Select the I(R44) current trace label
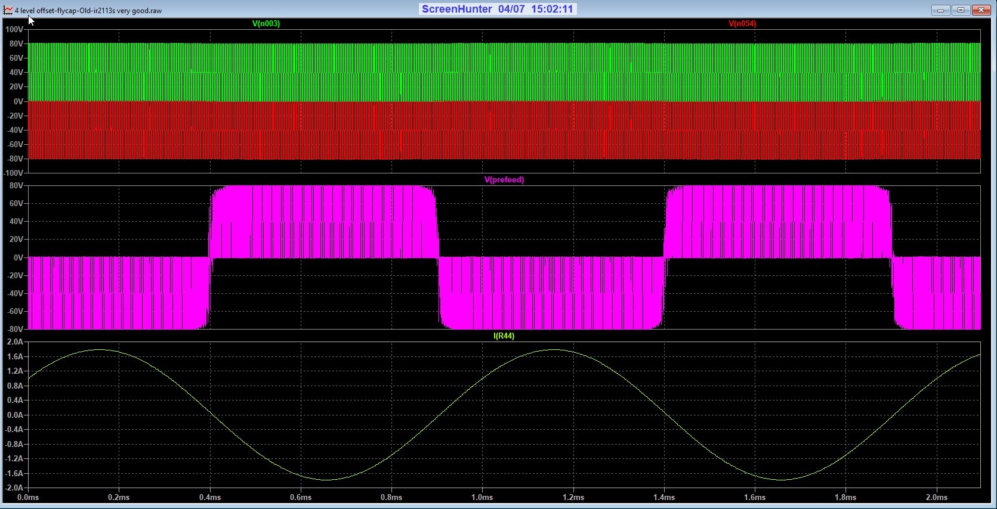 click(x=504, y=336)
